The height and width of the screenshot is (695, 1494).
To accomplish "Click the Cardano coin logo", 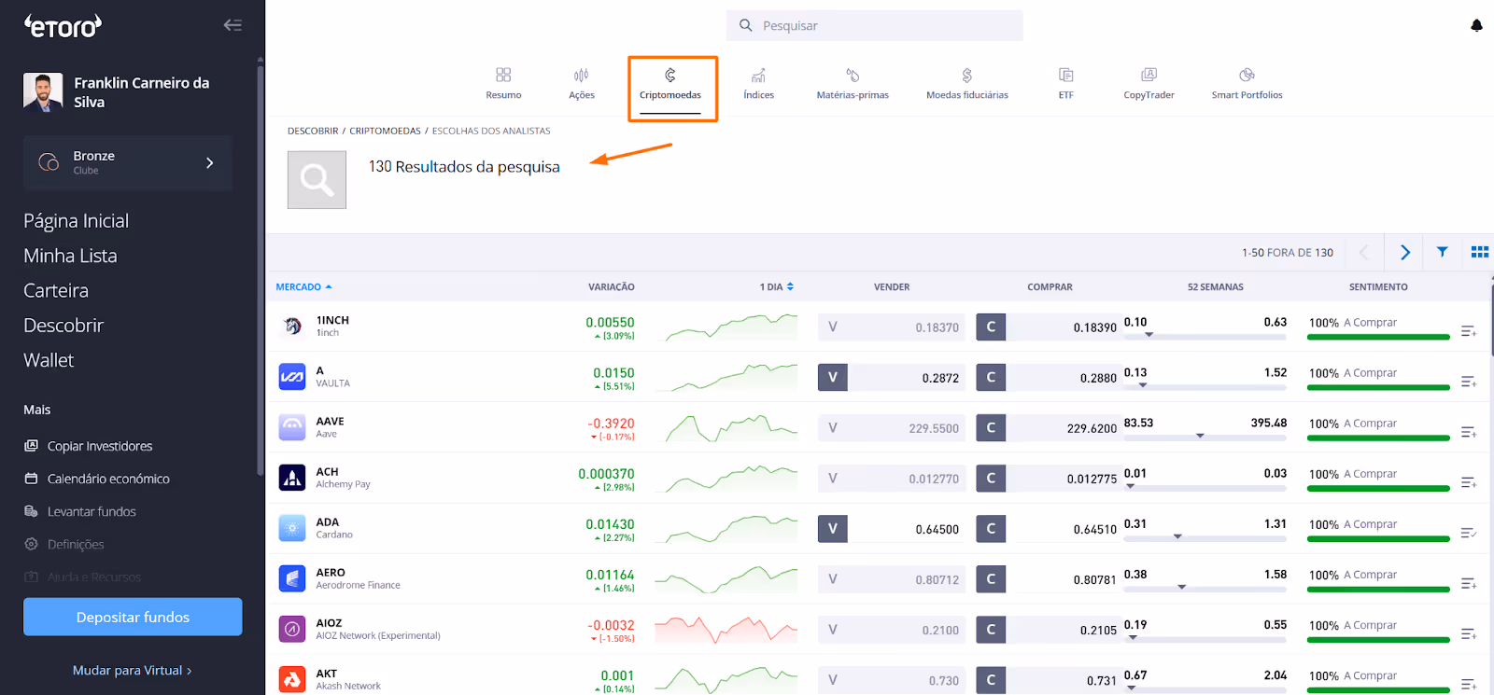I will point(292,528).
